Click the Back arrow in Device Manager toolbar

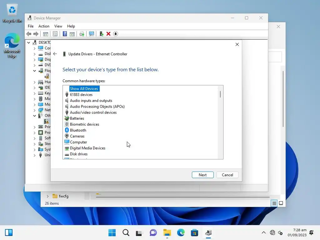point(29,34)
